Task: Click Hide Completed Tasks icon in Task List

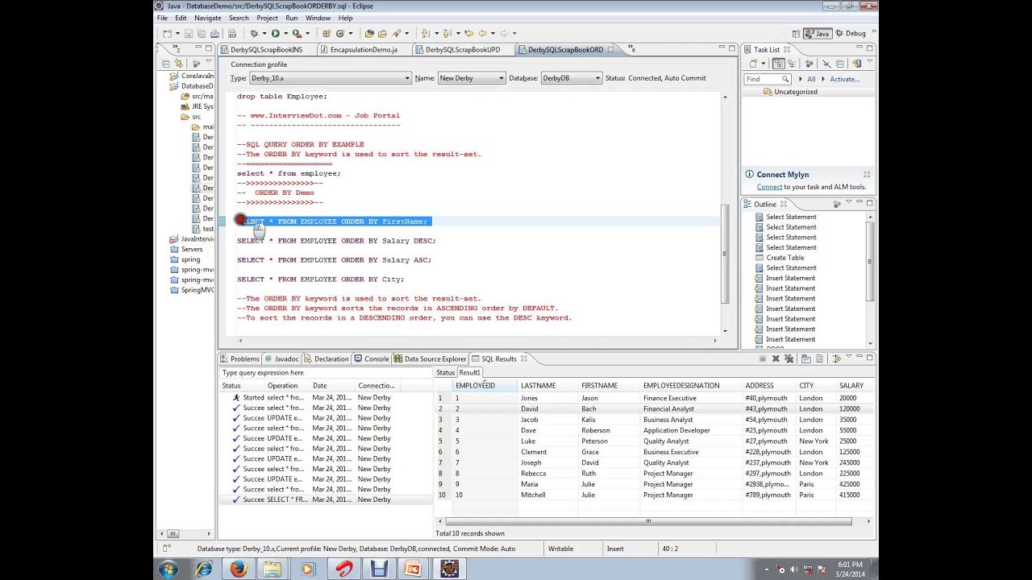Action: [x=826, y=63]
